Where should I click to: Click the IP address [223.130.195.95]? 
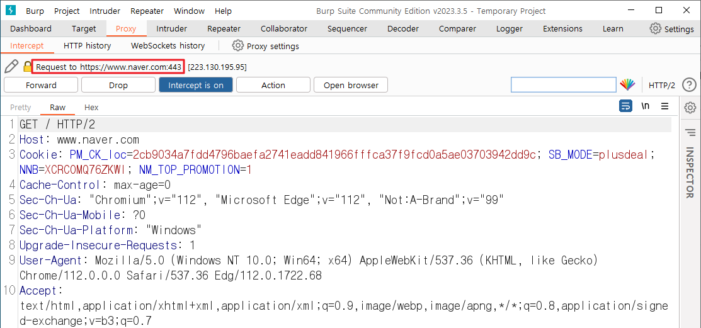(x=217, y=67)
